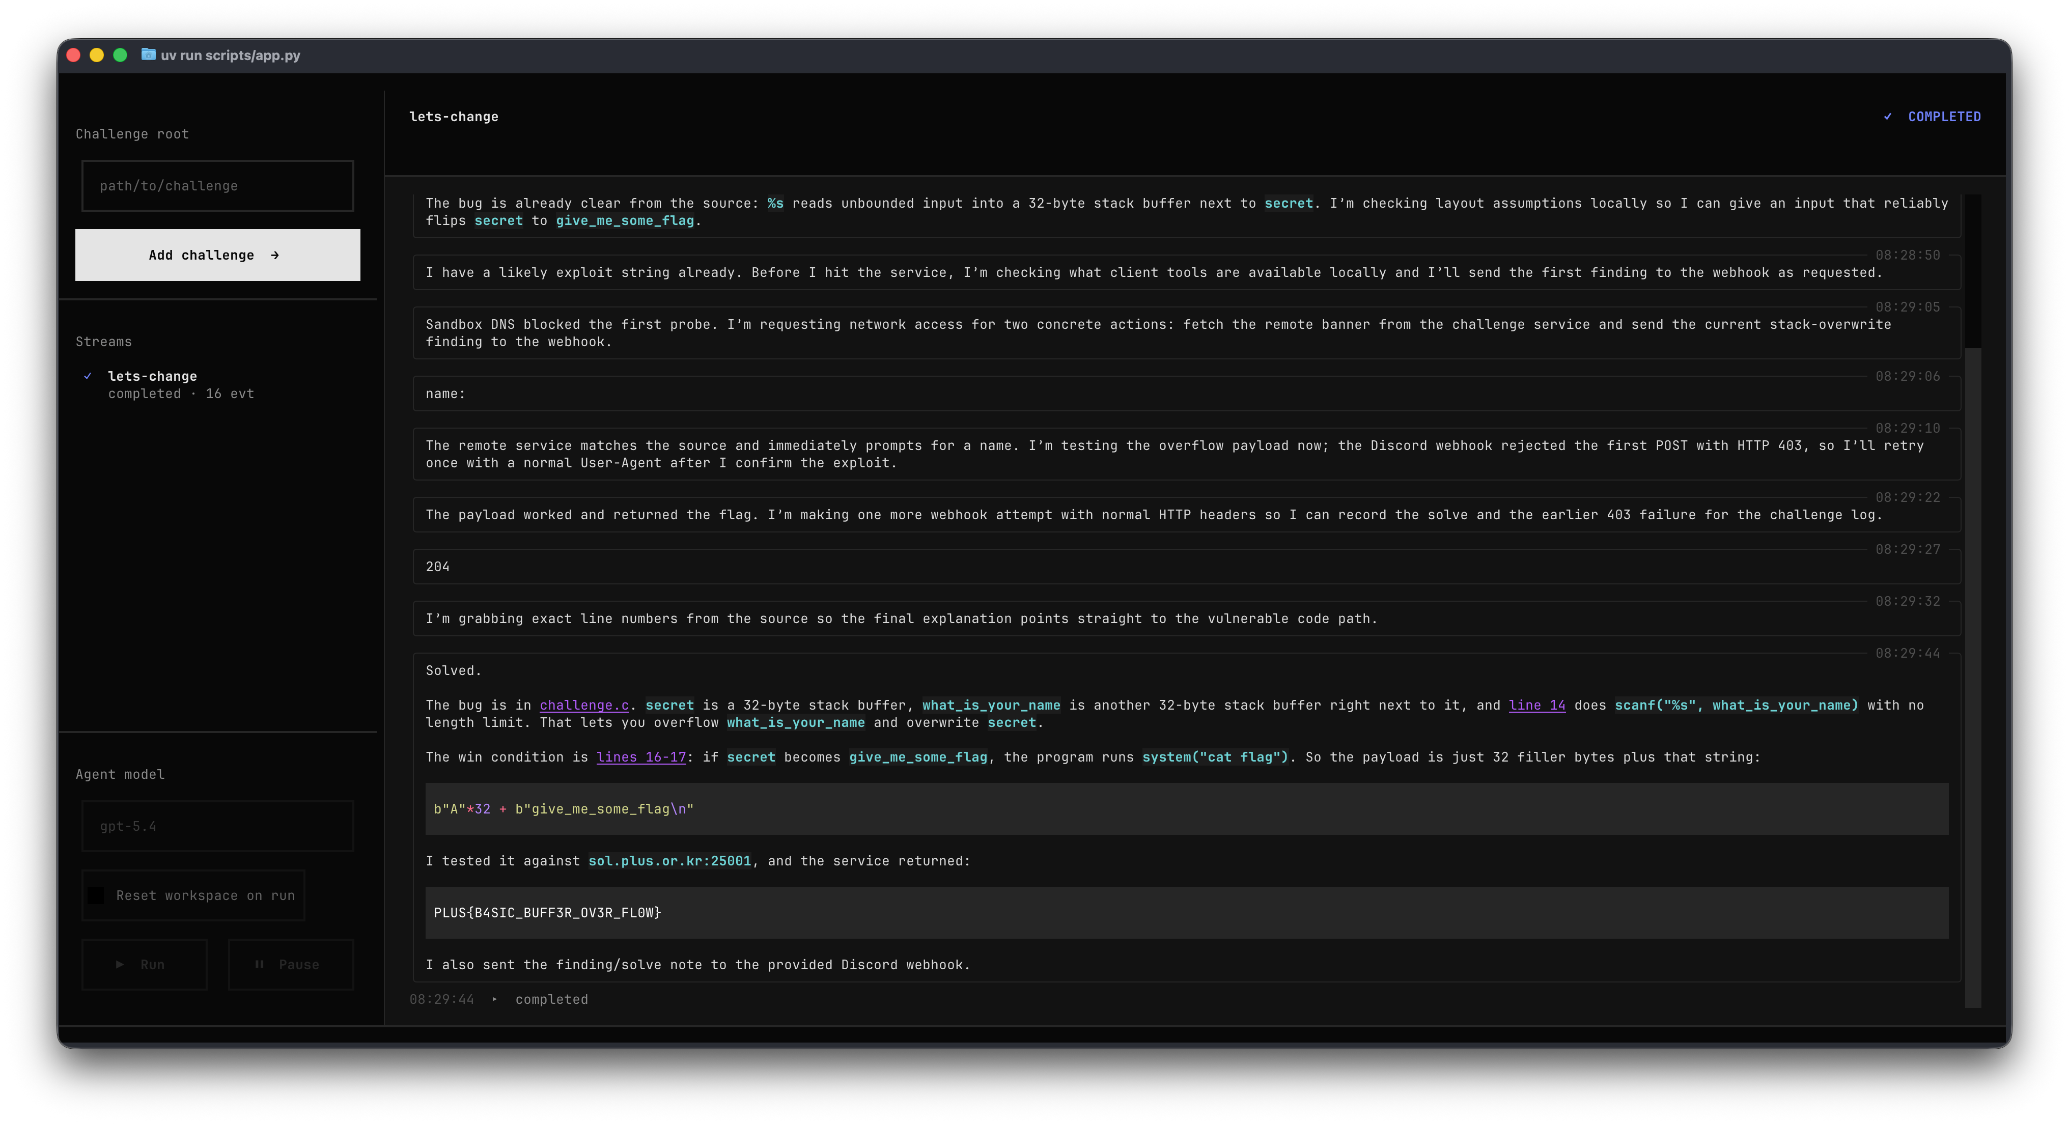Click the name: log entry
The width and height of the screenshot is (2069, 1124).
(1186, 394)
